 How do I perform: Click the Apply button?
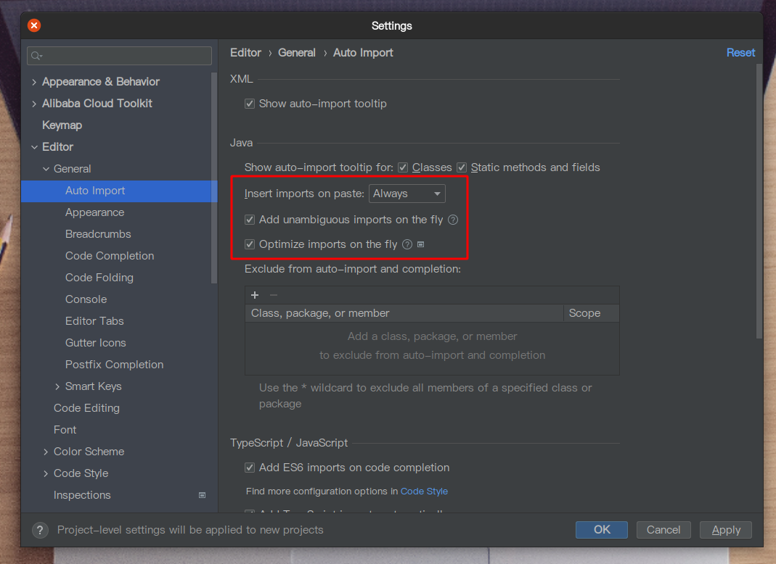725,530
